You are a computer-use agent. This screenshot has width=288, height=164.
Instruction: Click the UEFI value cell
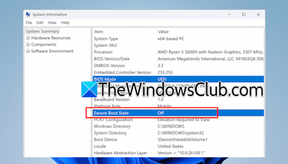162,79
